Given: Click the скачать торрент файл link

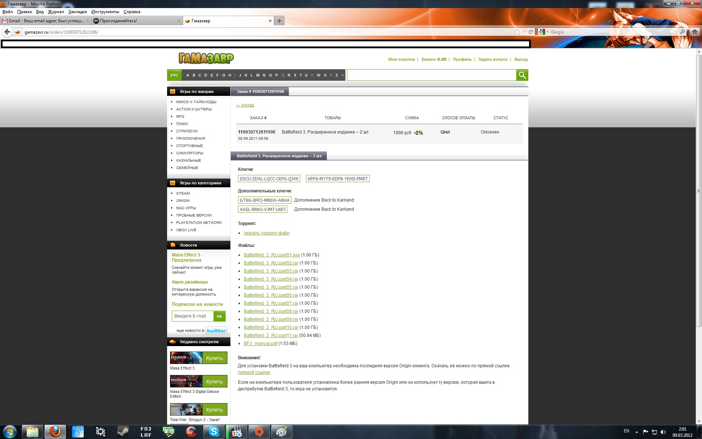Looking at the screenshot, I should 267,233.
